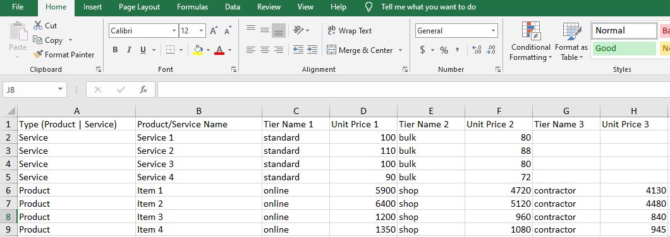Click Merge & Center button
This screenshot has width=670, height=237.
click(x=360, y=50)
